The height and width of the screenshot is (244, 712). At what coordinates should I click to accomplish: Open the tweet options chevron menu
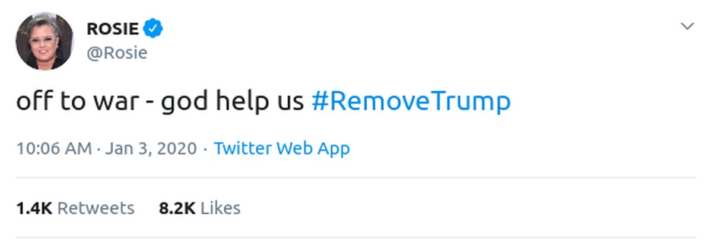(x=687, y=27)
